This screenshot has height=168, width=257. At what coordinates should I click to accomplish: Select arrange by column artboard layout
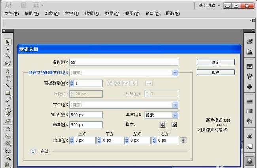coord(134,83)
